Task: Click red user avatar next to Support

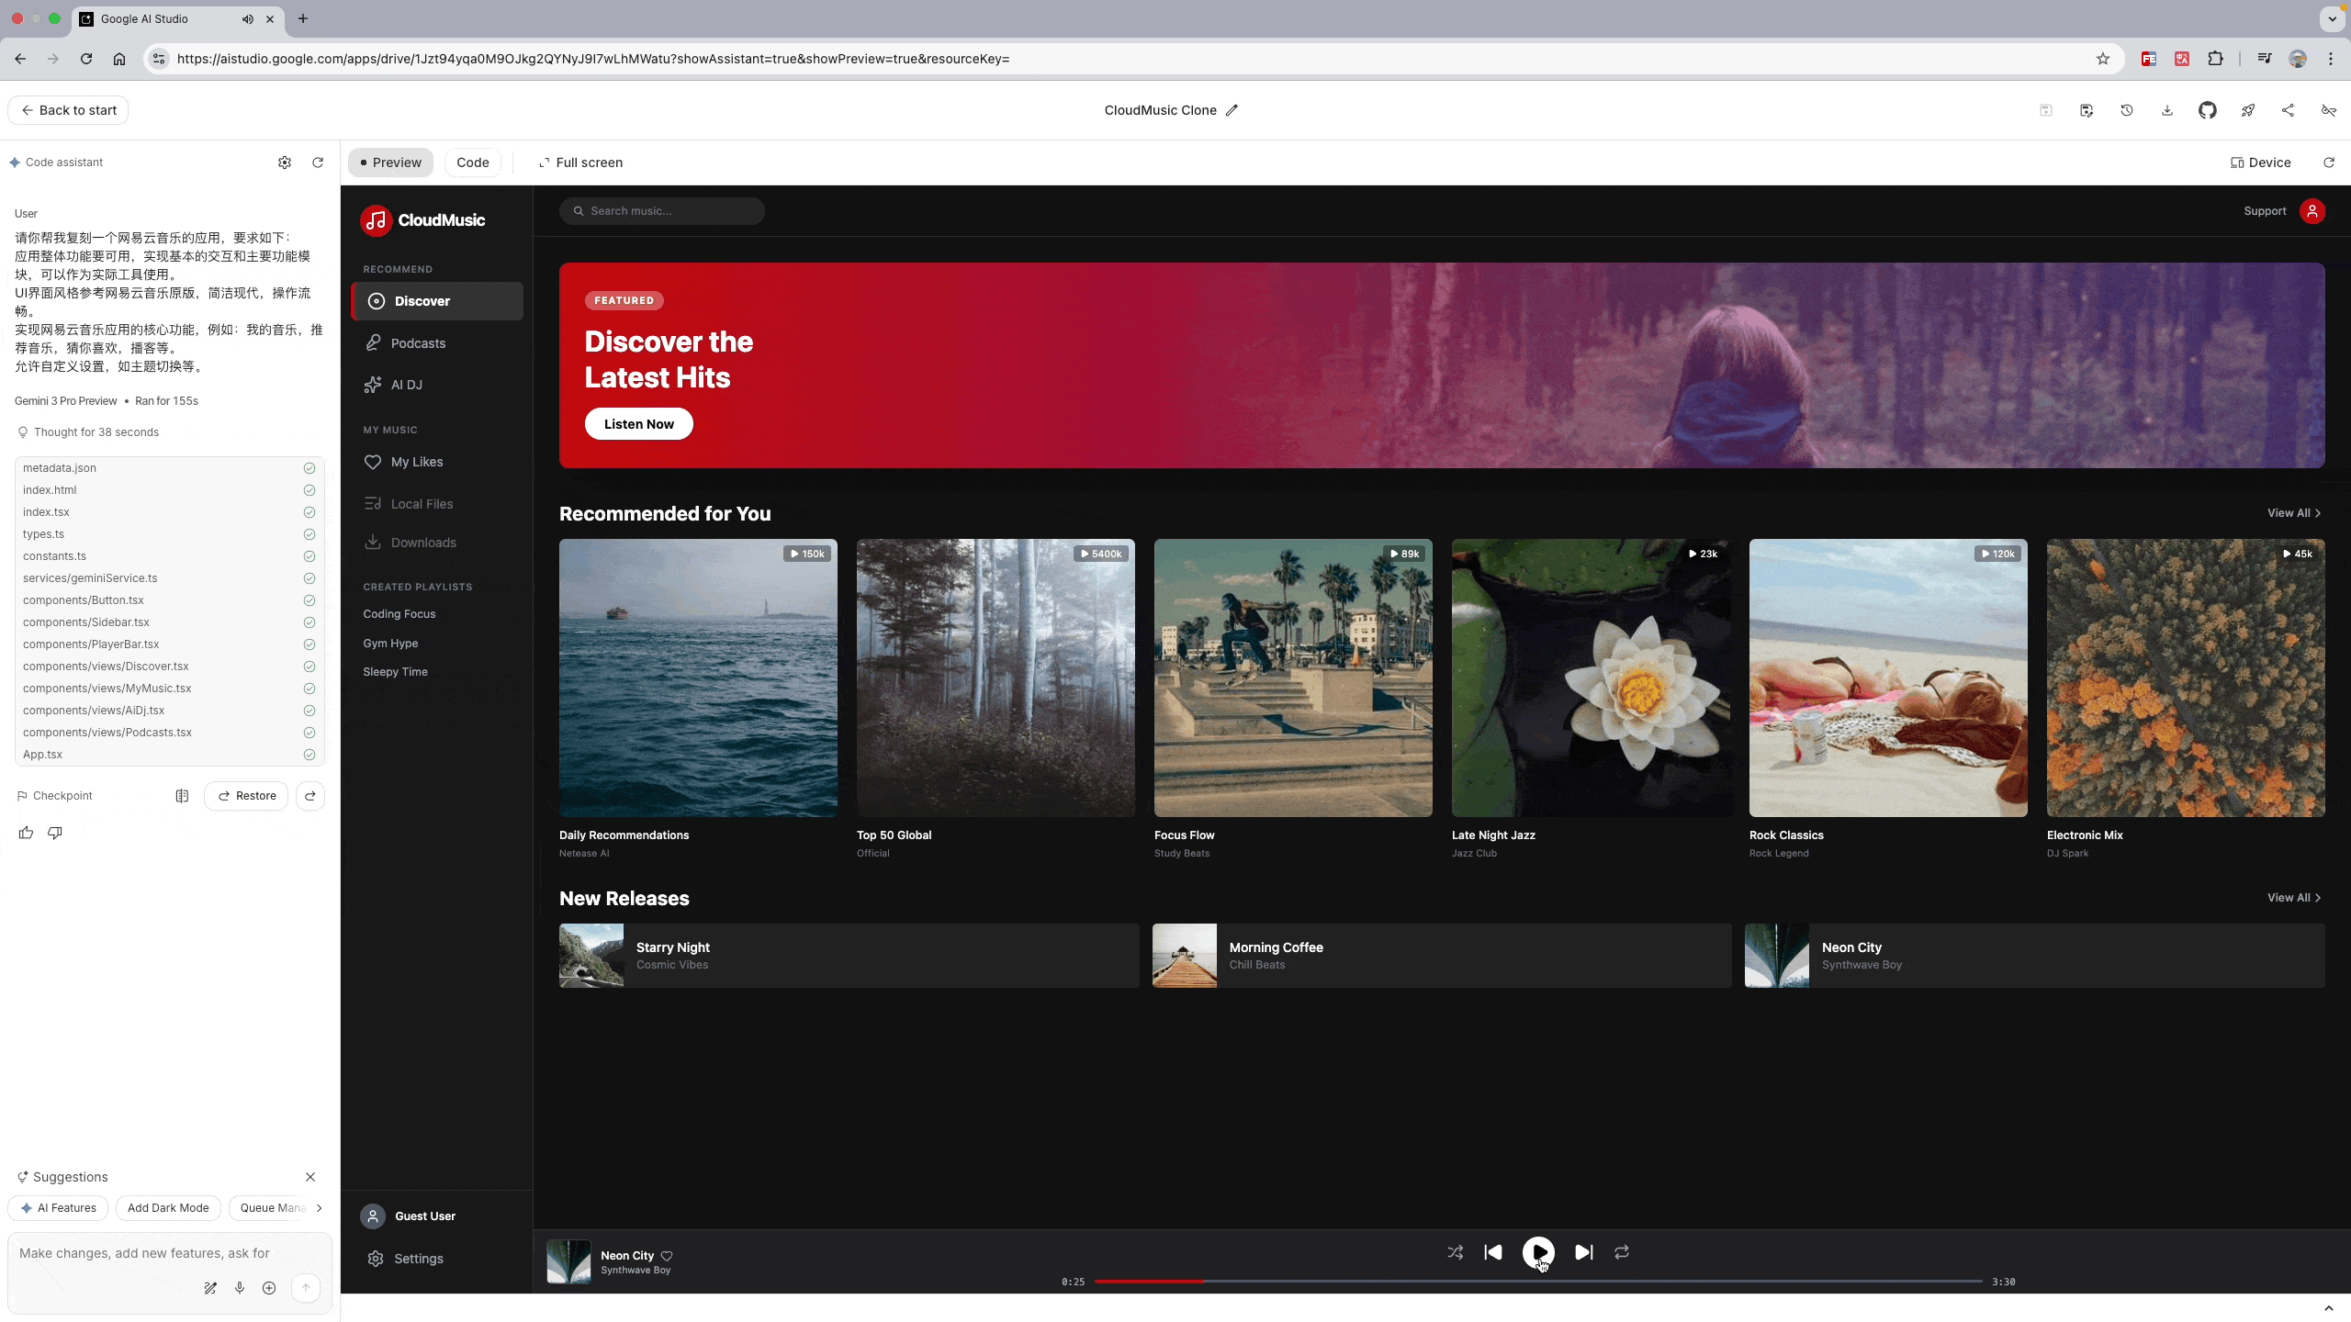Action: pos(2312,211)
